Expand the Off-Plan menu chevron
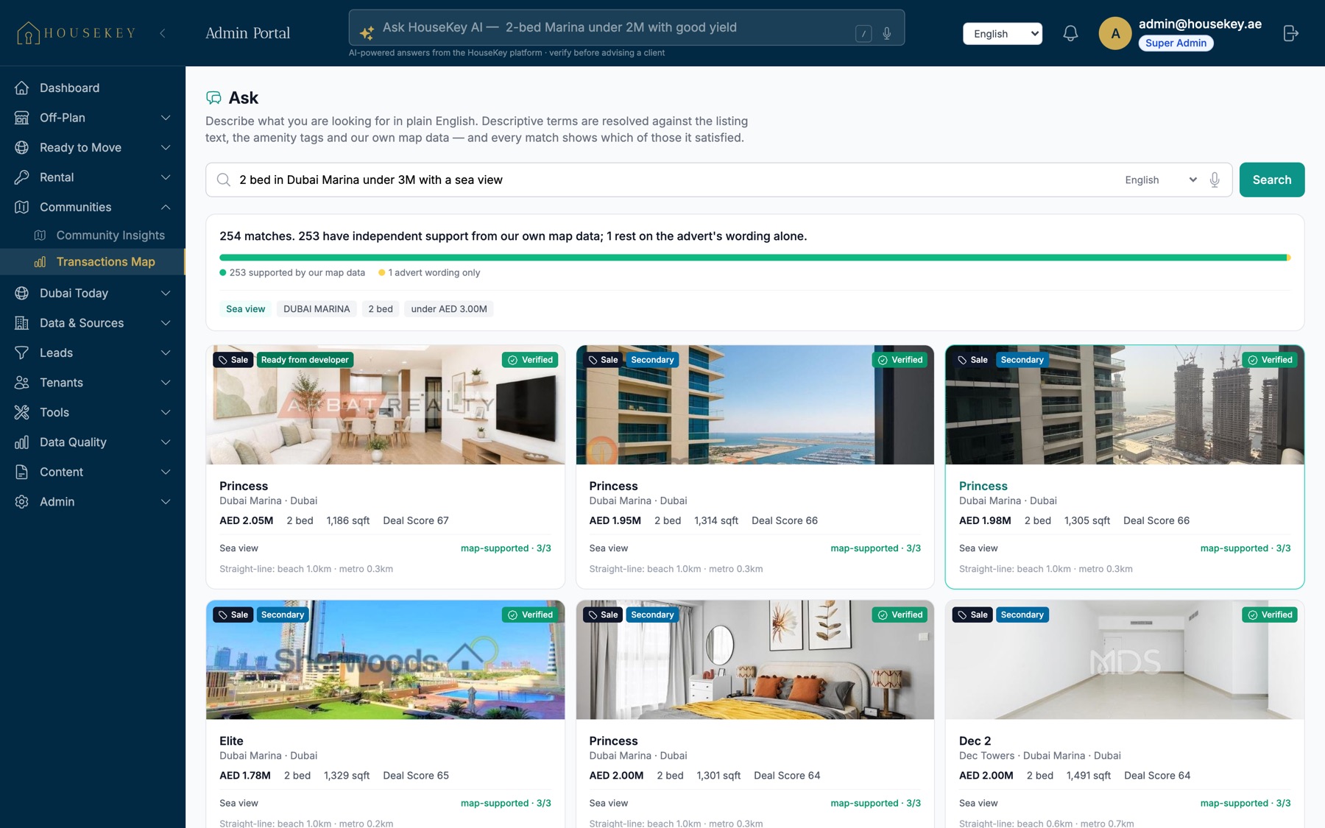The image size is (1325, 828). tap(166, 118)
